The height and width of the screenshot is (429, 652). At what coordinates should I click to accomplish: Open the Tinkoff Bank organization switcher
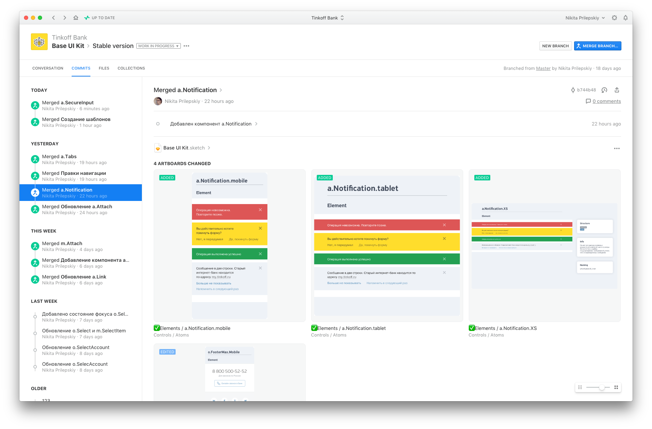click(328, 18)
